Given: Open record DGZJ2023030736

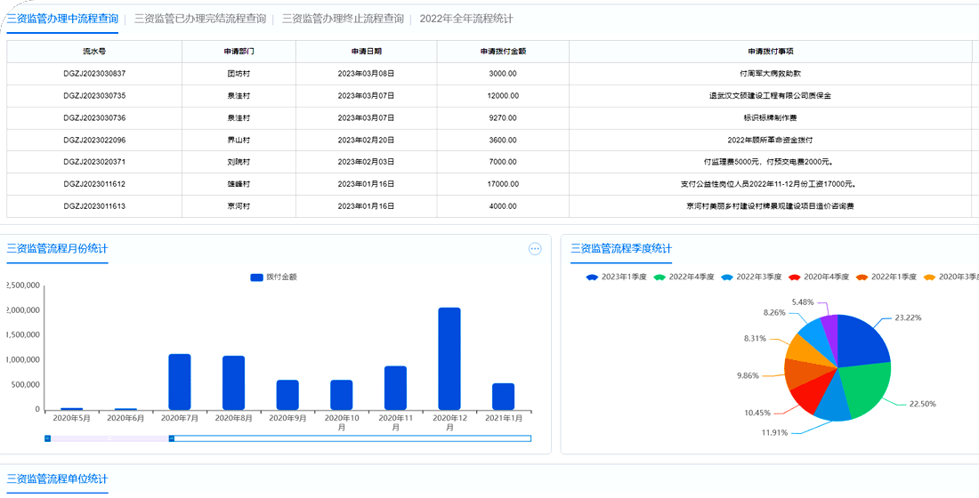Looking at the screenshot, I should click(x=94, y=118).
